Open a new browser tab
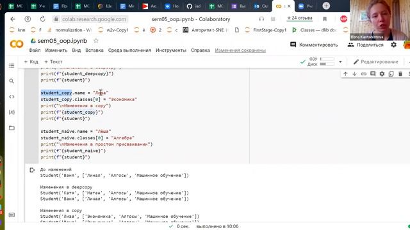The image size is (410, 230). click(326, 6)
